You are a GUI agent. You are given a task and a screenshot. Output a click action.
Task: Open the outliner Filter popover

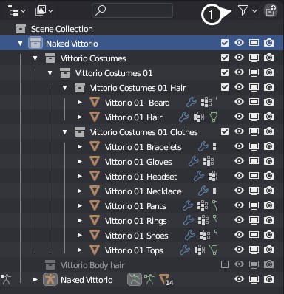(x=247, y=10)
